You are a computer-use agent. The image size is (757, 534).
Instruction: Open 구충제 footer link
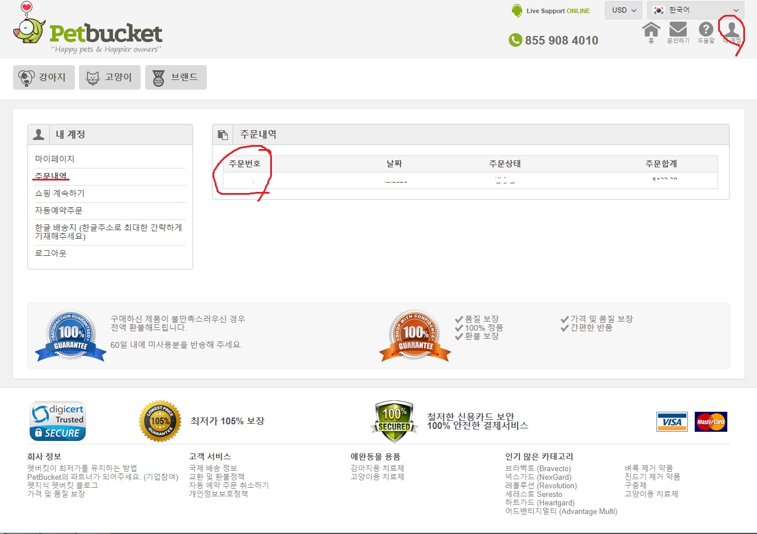click(635, 485)
